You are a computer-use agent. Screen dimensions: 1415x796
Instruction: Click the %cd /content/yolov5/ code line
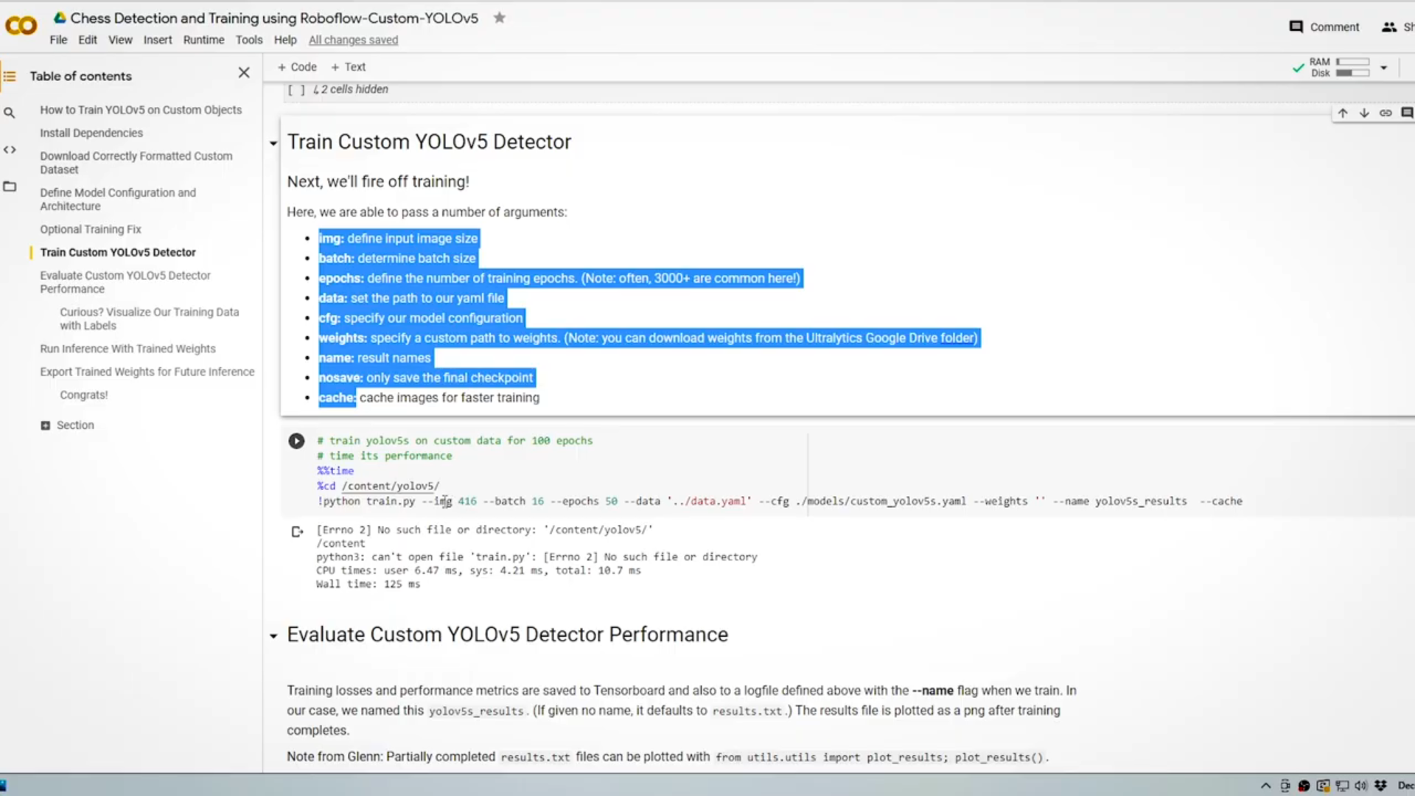378,486
